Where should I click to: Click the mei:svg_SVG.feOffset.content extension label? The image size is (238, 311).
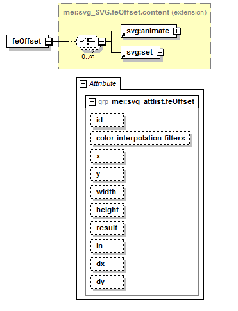pyautogui.click(x=135, y=12)
